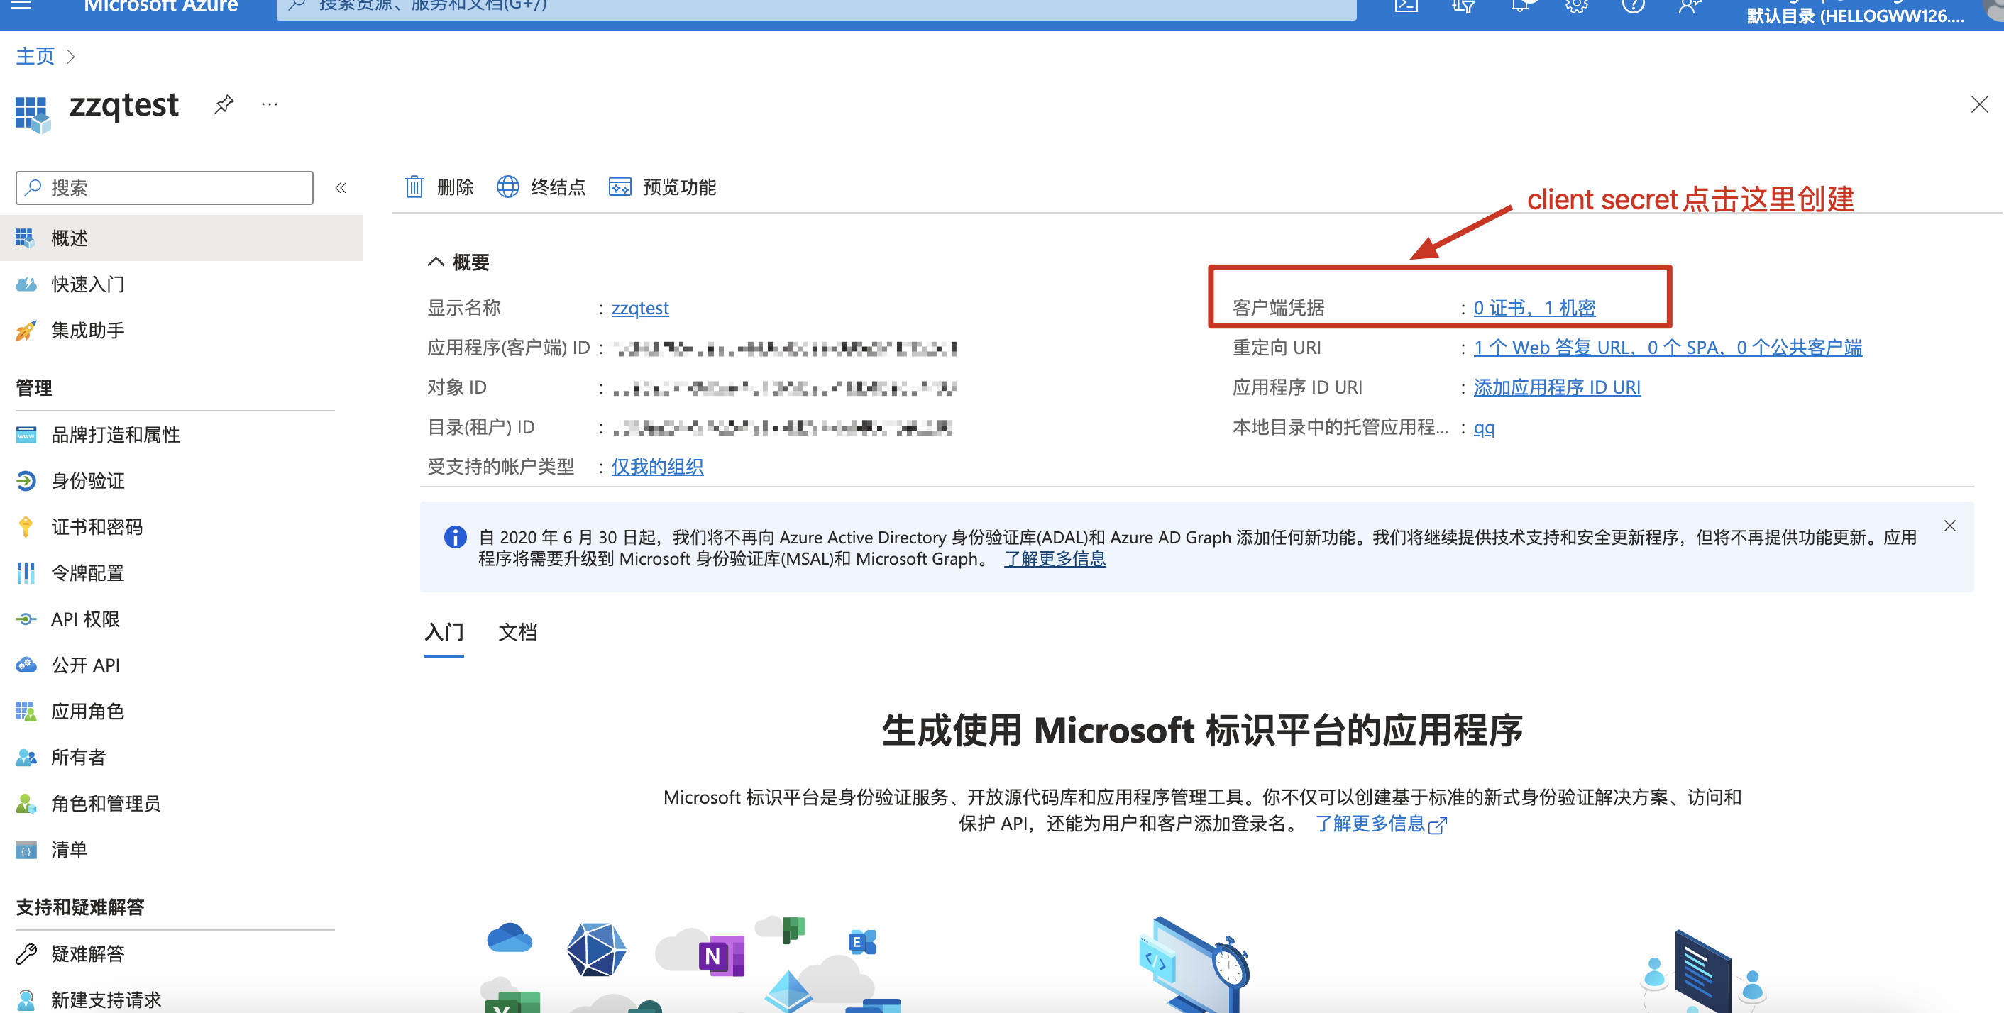Focus the sidebar 搜索 box
The height and width of the screenshot is (1013, 2004).
tap(164, 187)
